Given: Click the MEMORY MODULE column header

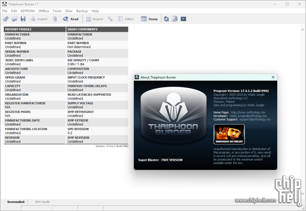Looking at the screenshot, I should (35, 29).
